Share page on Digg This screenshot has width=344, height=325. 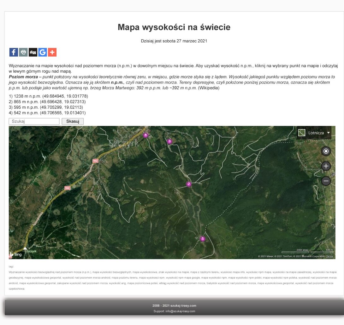[x=33, y=52]
